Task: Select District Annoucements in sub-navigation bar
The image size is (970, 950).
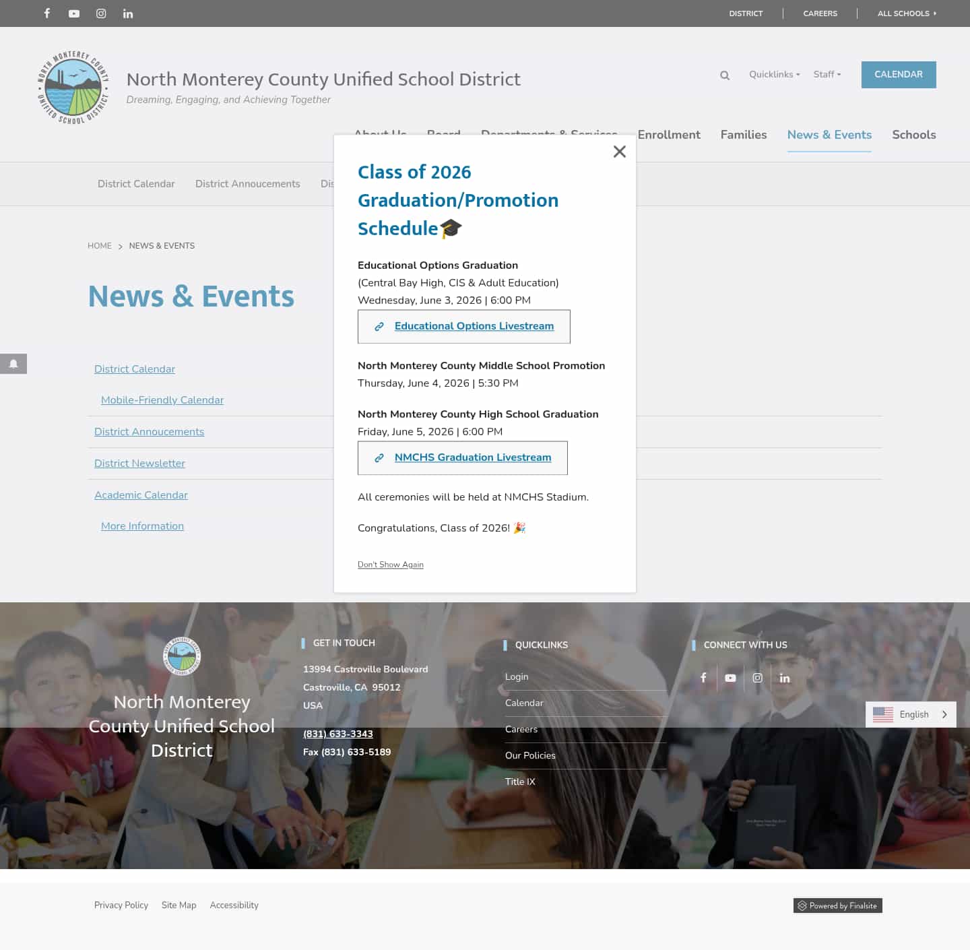Action: [248, 184]
